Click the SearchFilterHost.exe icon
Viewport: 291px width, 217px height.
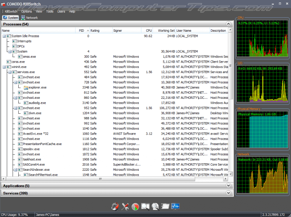(26, 175)
